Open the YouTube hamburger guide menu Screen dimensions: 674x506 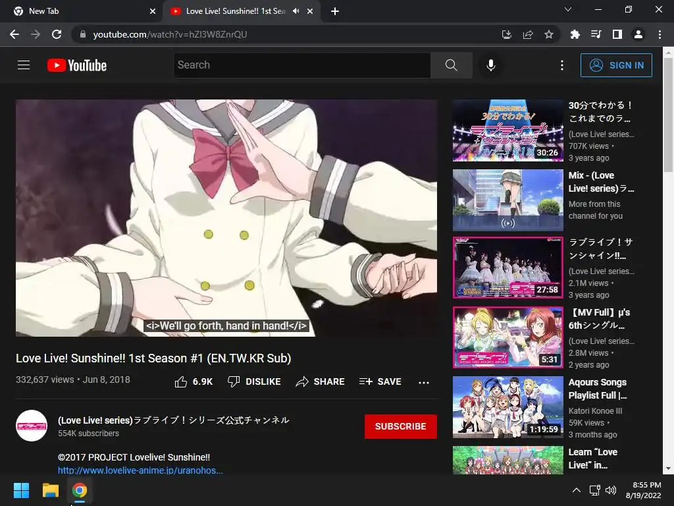point(24,65)
